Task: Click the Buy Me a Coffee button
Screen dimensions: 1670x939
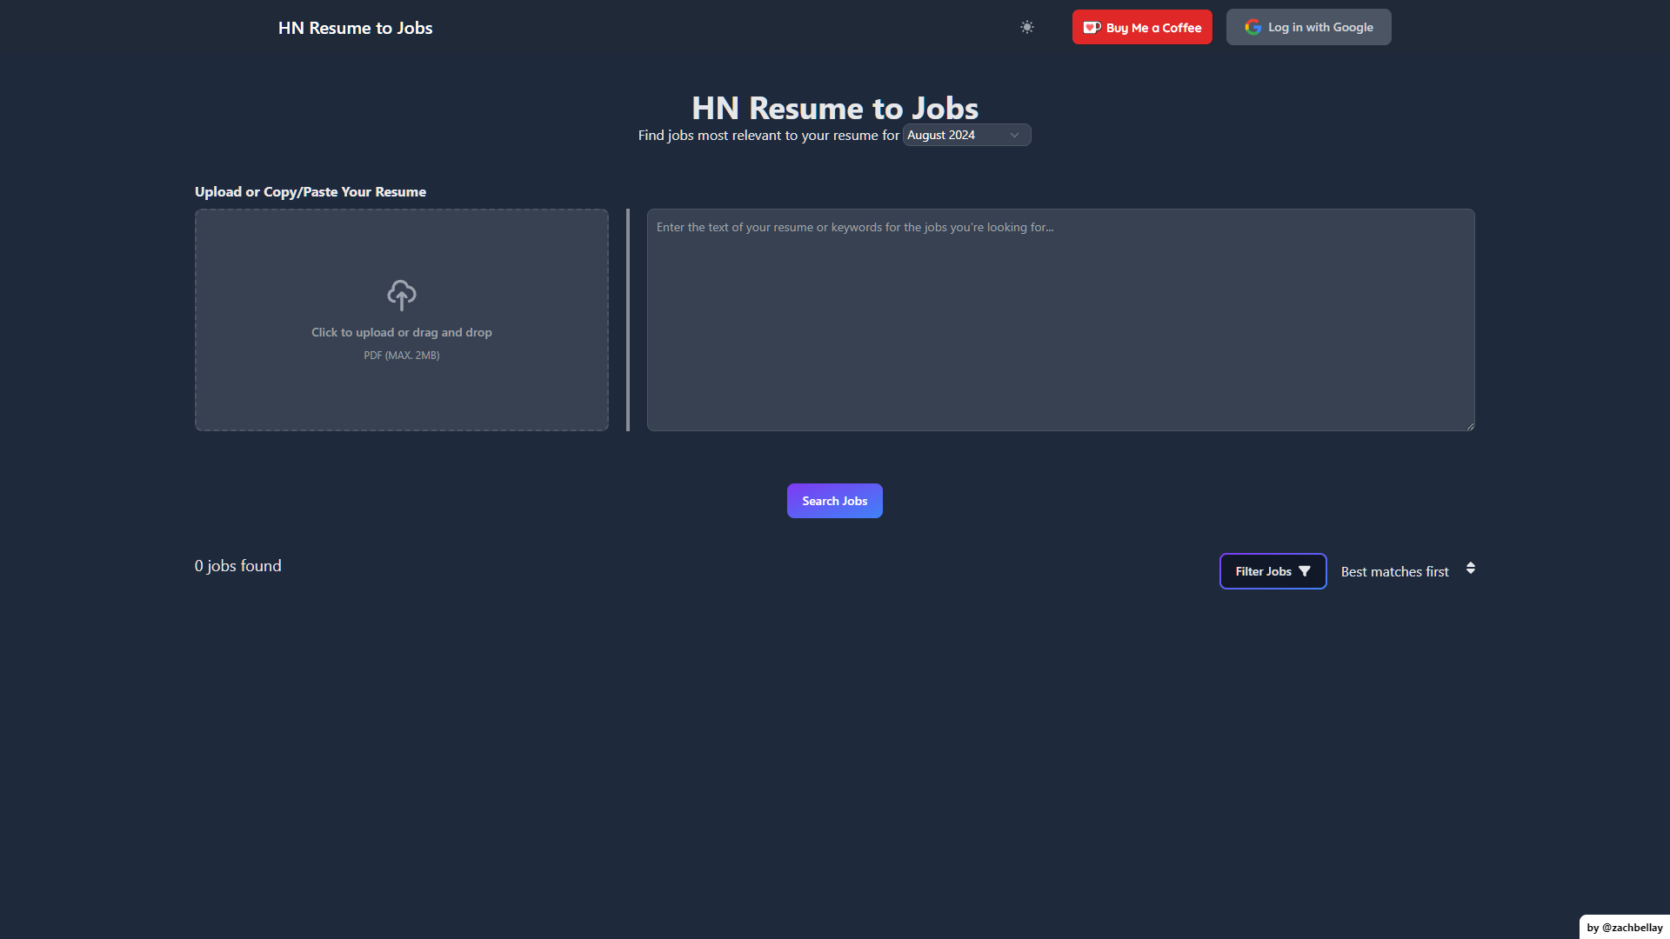Action: click(x=1141, y=27)
